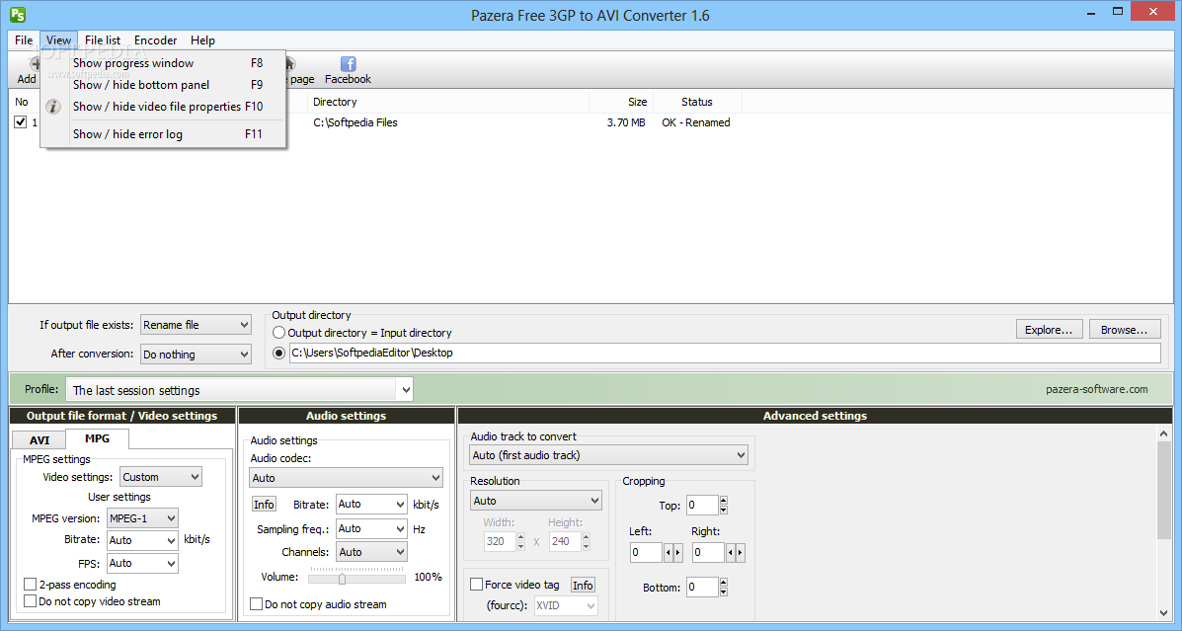The width and height of the screenshot is (1182, 631).
Task: Expand the Profile dropdown
Action: coord(240,390)
